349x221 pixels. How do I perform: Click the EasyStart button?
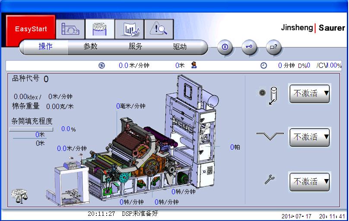[31, 29]
